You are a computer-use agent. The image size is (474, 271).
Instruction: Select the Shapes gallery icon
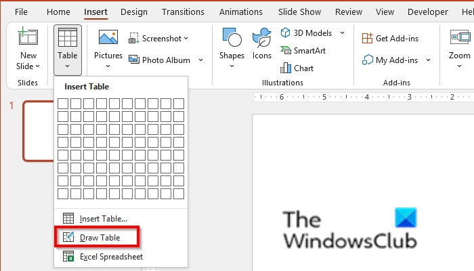pos(232,38)
